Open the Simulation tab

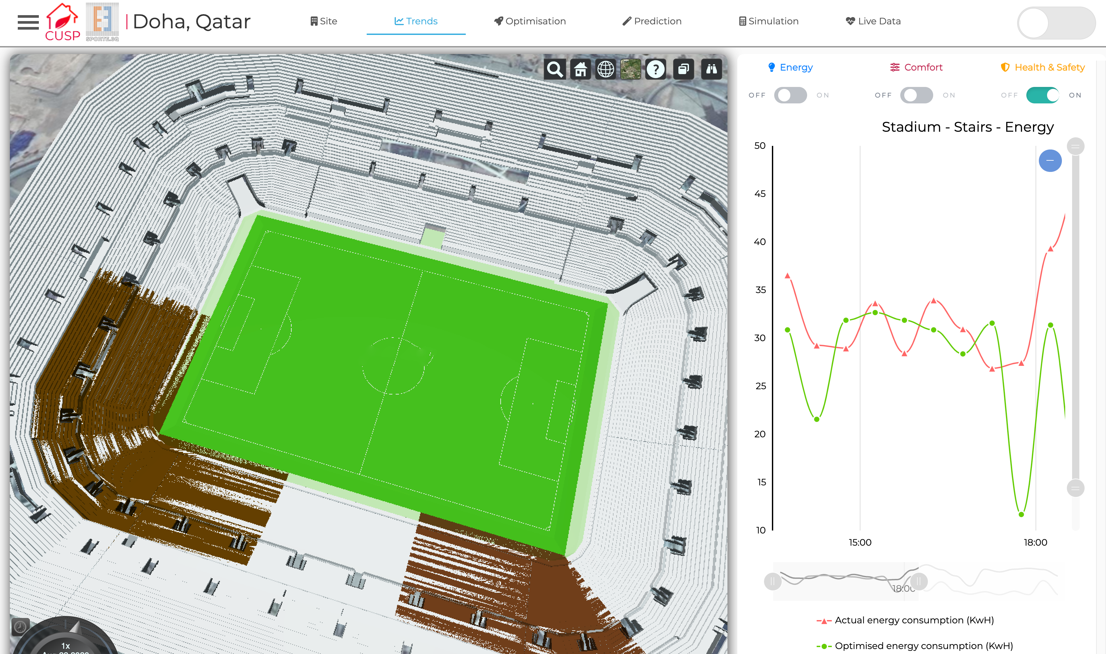pyautogui.click(x=769, y=21)
